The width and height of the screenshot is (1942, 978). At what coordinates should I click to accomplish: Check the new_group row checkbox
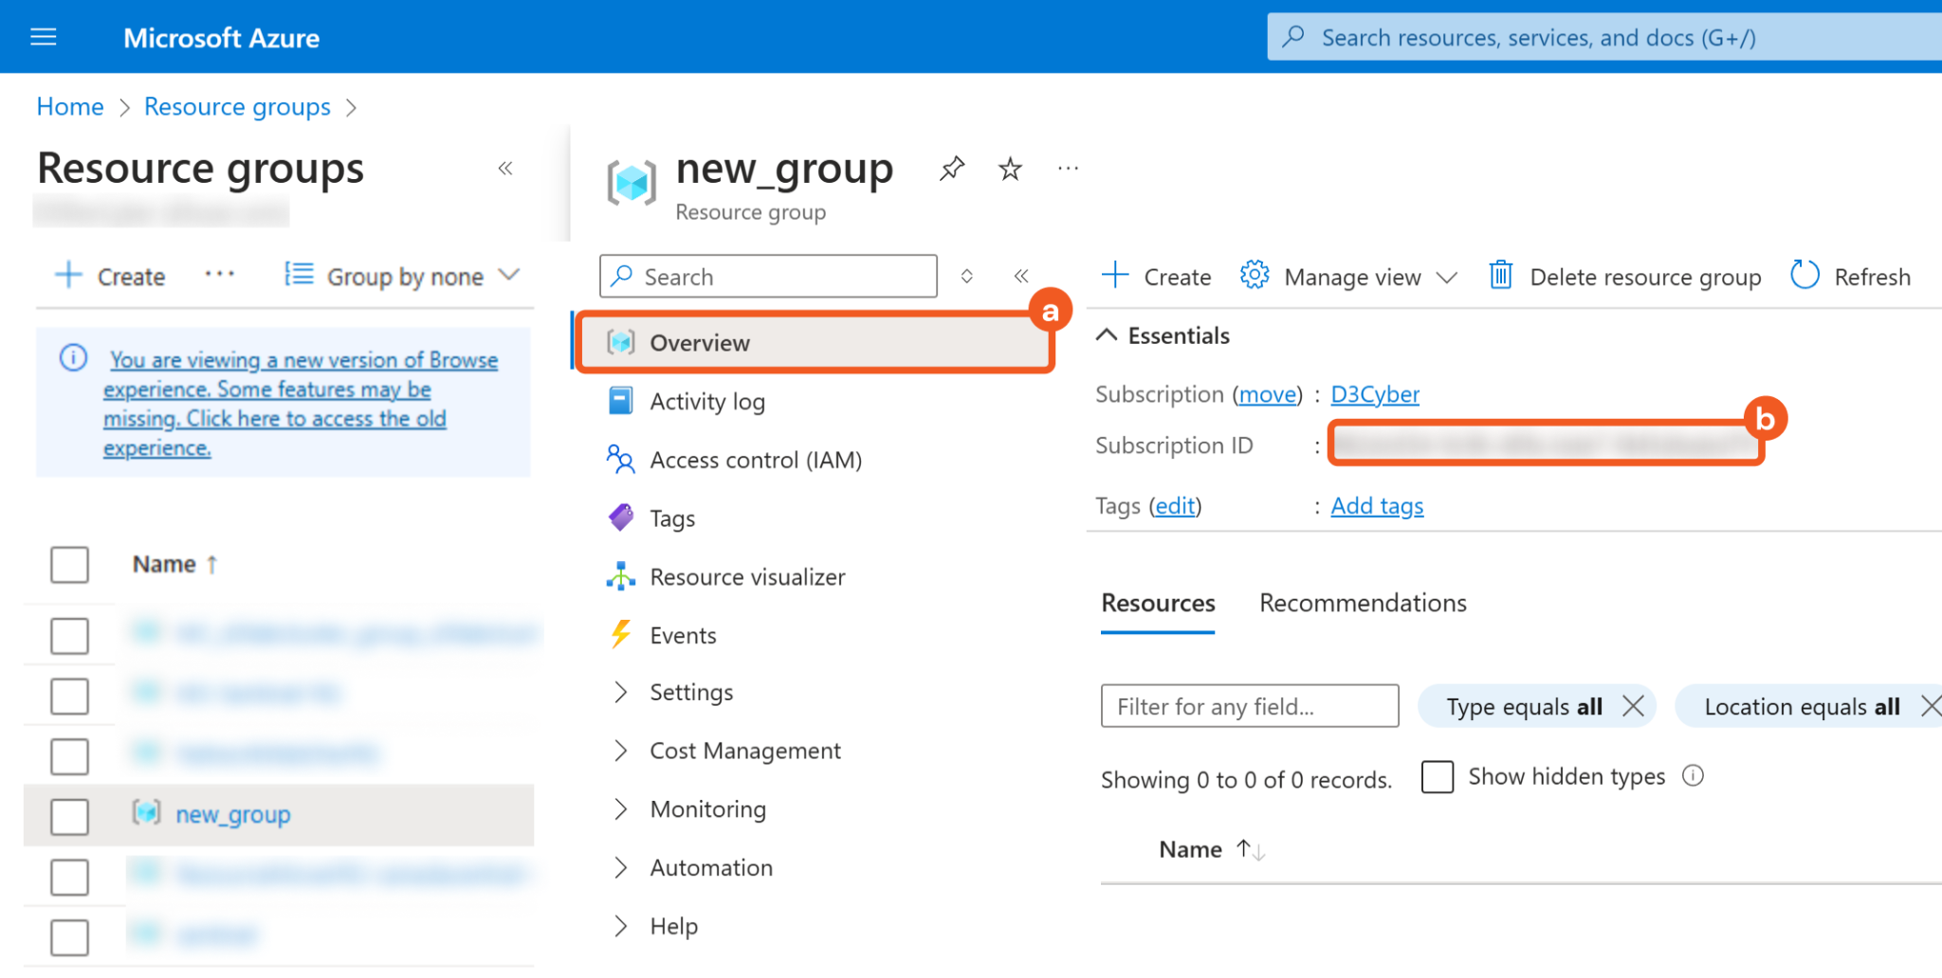point(69,816)
